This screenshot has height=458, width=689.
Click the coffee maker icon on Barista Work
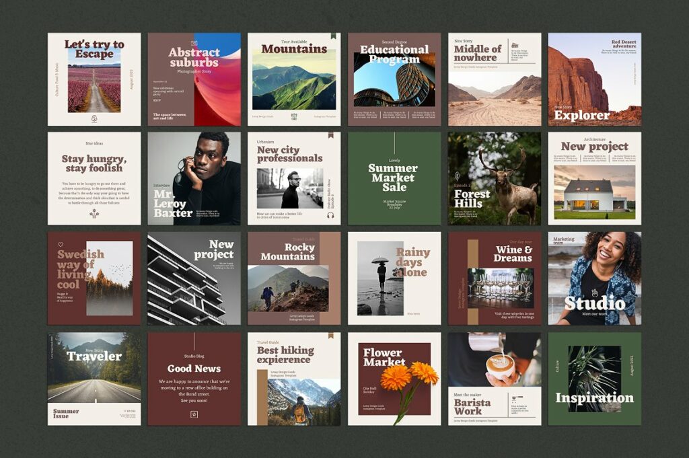pos(514,397)
